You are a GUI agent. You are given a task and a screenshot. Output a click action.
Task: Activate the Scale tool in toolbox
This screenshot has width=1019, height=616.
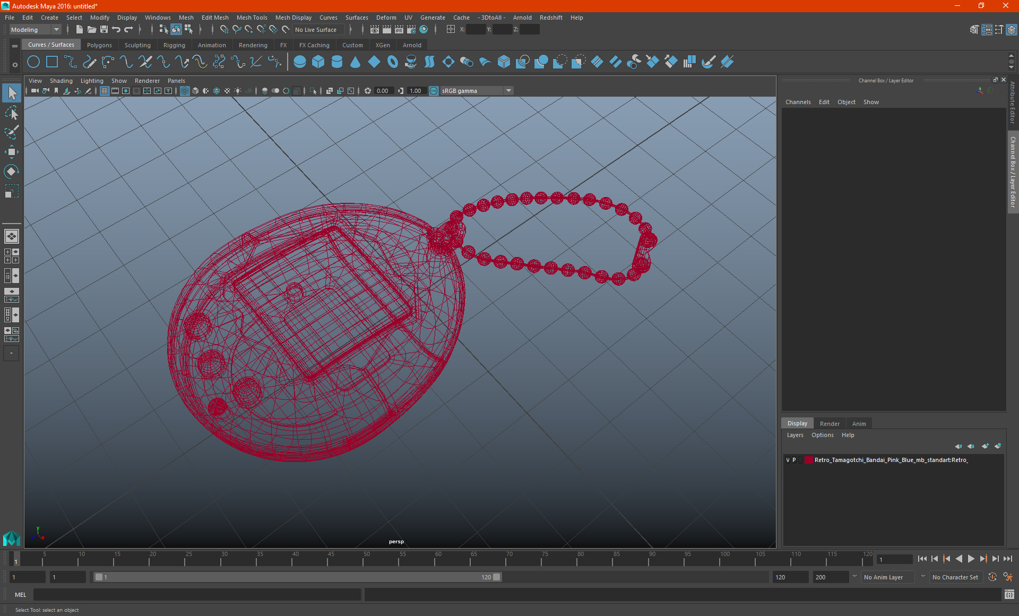pos(11,191)
